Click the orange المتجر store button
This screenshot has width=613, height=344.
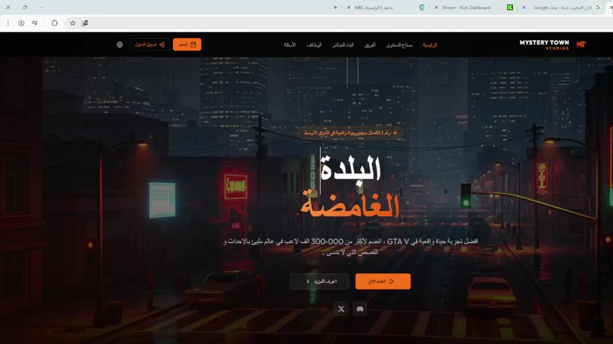187,44
